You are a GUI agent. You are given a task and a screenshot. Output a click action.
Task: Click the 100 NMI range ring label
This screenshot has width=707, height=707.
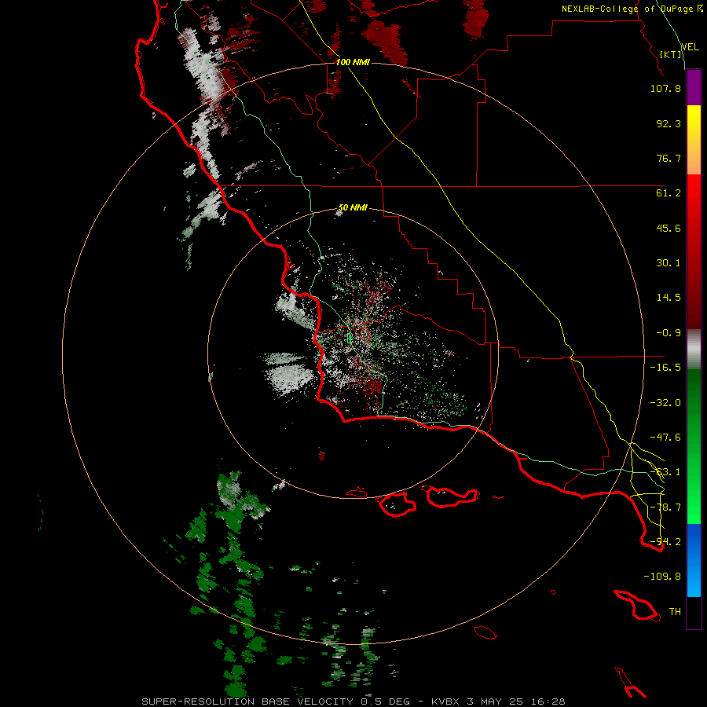[353, 62]
